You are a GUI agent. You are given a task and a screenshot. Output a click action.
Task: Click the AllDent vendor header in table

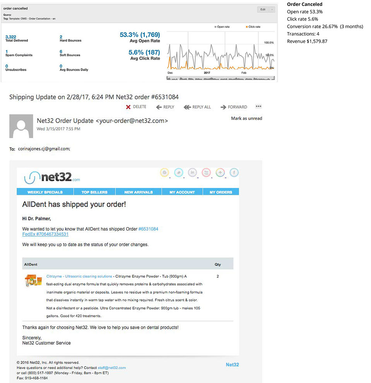click(x=31, y=264)
